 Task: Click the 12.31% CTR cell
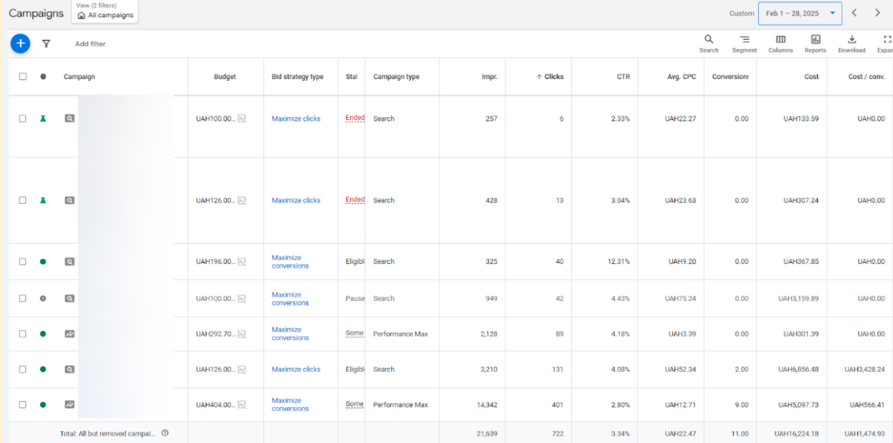[x=618, y=261]
